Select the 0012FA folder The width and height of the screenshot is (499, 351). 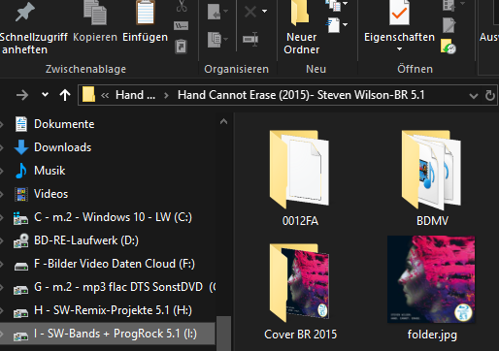[x=300, y=178]
